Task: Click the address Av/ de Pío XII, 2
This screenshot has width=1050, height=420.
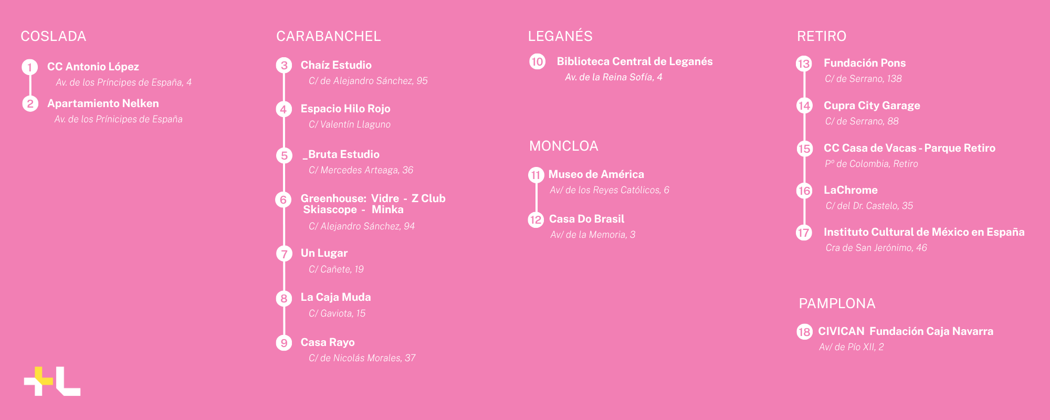Action: (x=852, y=347)
